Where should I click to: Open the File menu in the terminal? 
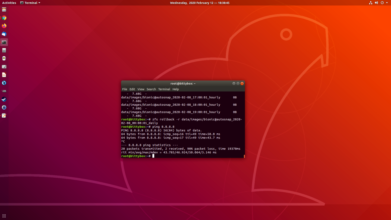(x=125, y=89)
